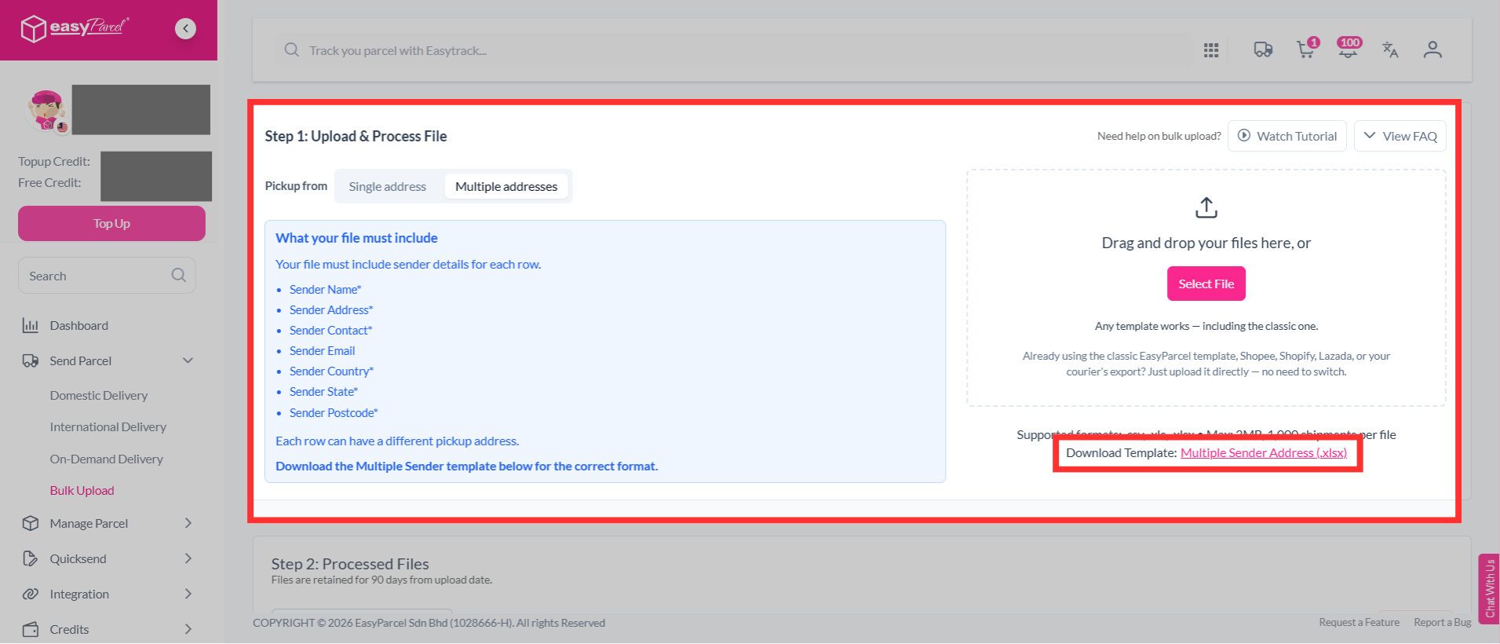Click the Integration link icon
1500x644 pixels.
31,594
